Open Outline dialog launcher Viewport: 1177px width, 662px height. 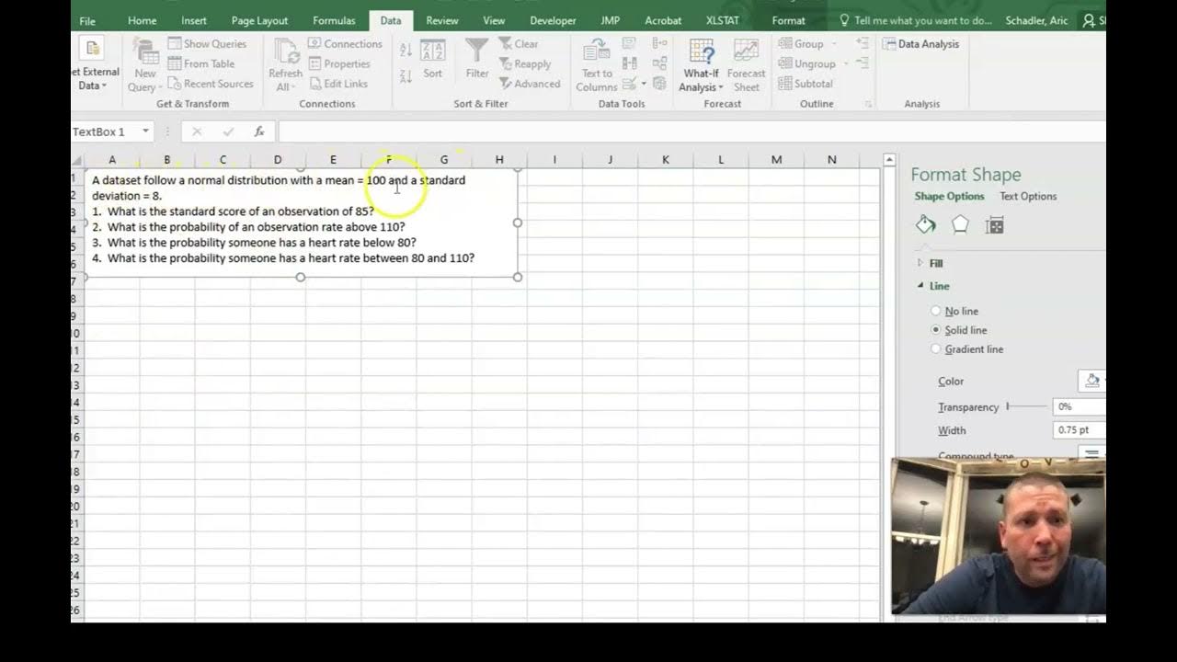tap(868, 105)
